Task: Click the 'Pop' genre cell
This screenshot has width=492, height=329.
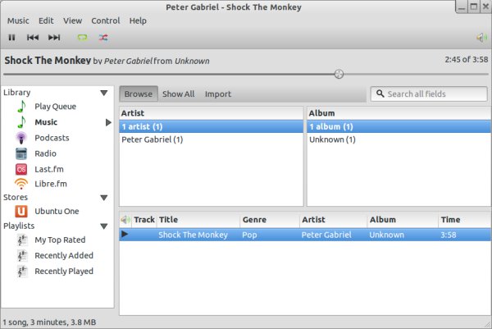Action: coord(249,235)
